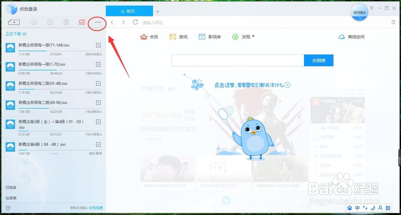Click the start download arrow icon
Viewport: 401px width, 215px height.
point(34,22)
